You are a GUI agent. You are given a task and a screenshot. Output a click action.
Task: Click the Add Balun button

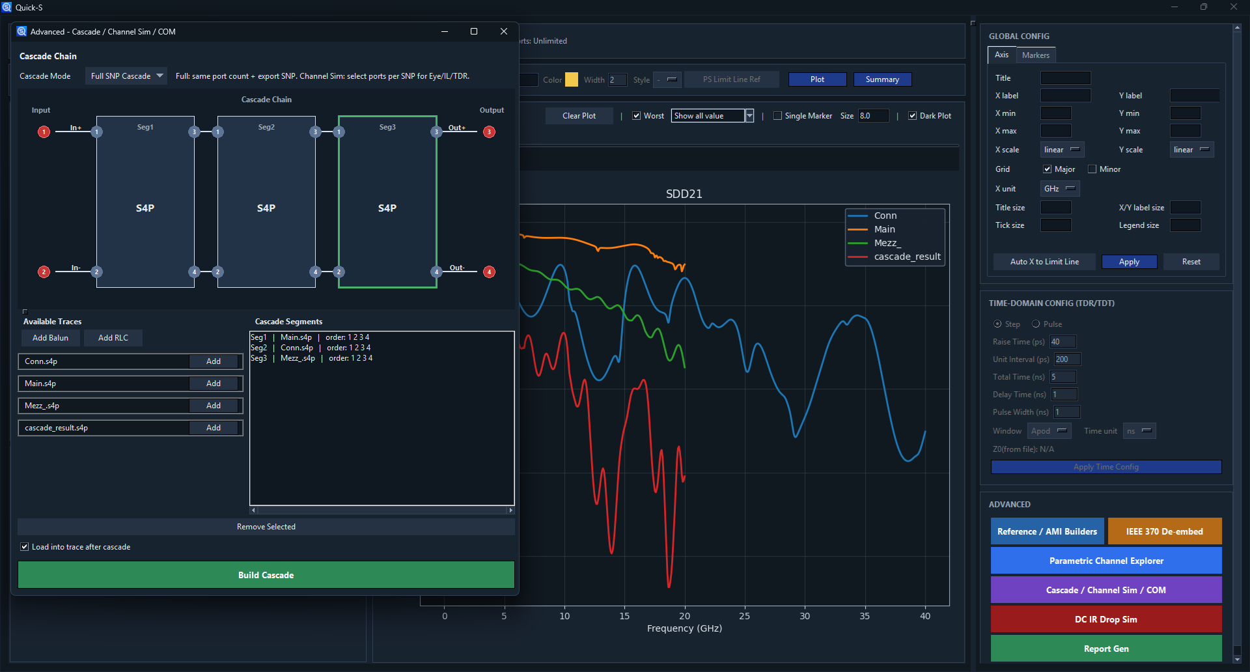coord(50,338)
